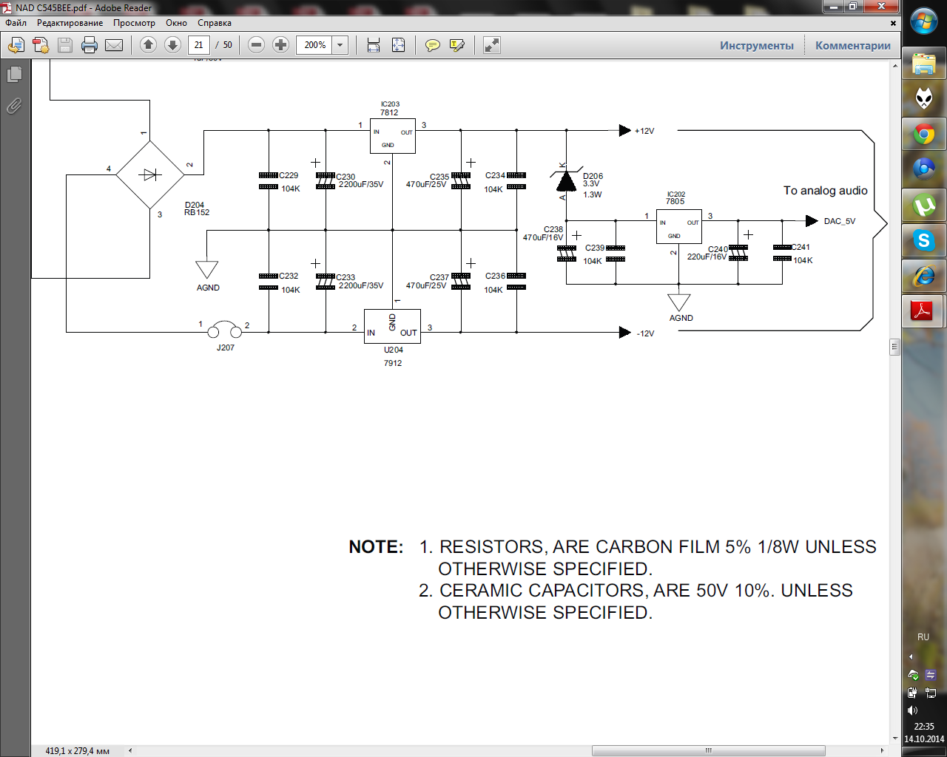Open uTorrent from the taskbar
The image size is (947, 757).
coord(924,205)
